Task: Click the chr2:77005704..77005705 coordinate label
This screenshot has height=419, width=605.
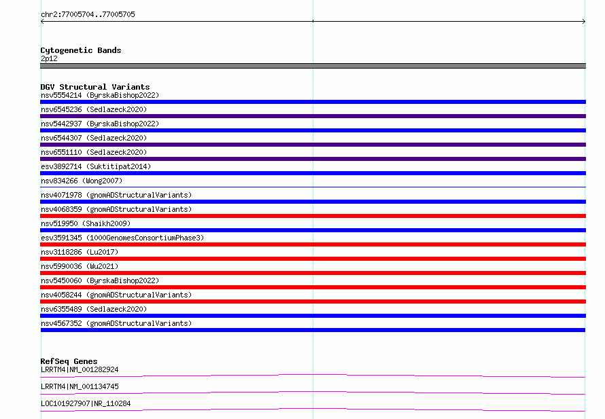Action: point(88,14)
